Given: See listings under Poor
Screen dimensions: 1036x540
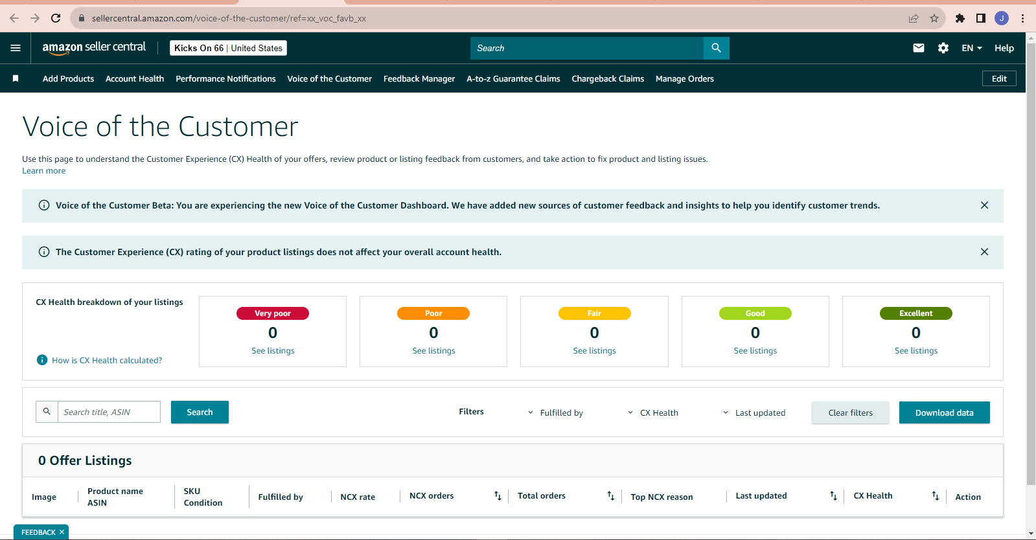Looking at the screenshot, I should (x=433, y=350).
